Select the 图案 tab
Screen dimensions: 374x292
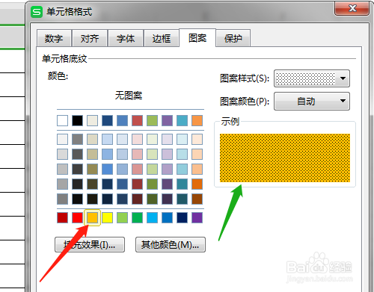coord(197,38)
